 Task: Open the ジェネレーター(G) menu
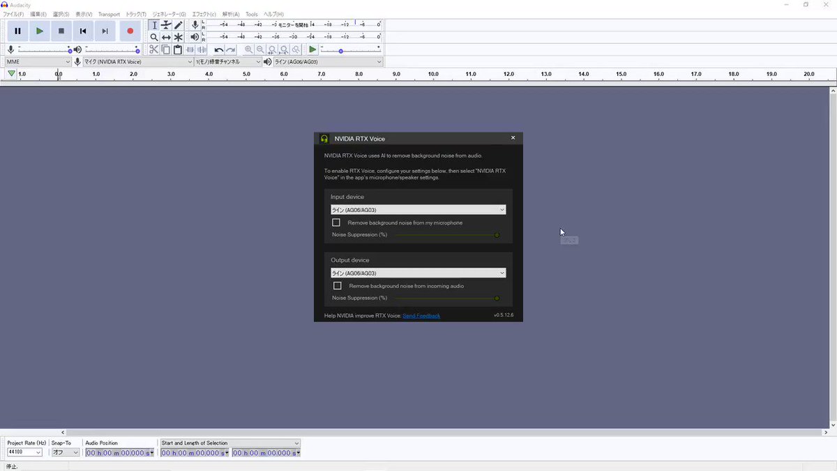pyautogui.click(x=169, y=14)
